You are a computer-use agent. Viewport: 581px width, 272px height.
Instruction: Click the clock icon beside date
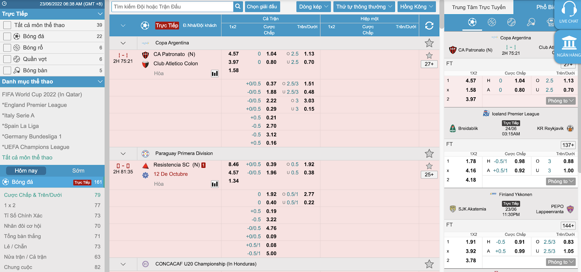point(4,4)
